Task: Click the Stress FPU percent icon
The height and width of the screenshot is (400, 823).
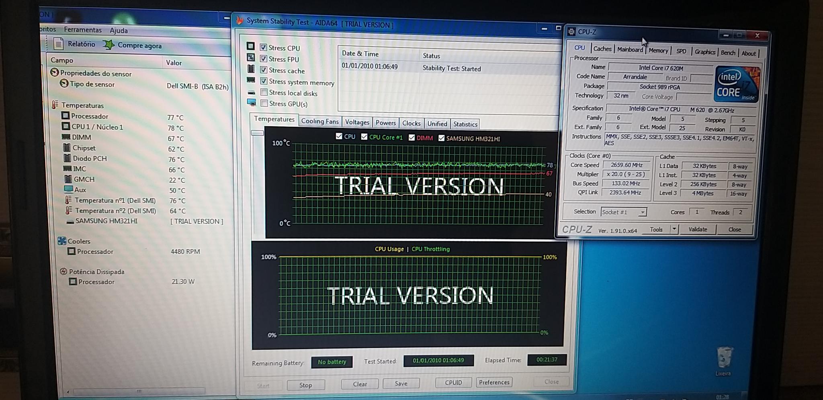Action: pyautogui.click(x=251, y=57)
